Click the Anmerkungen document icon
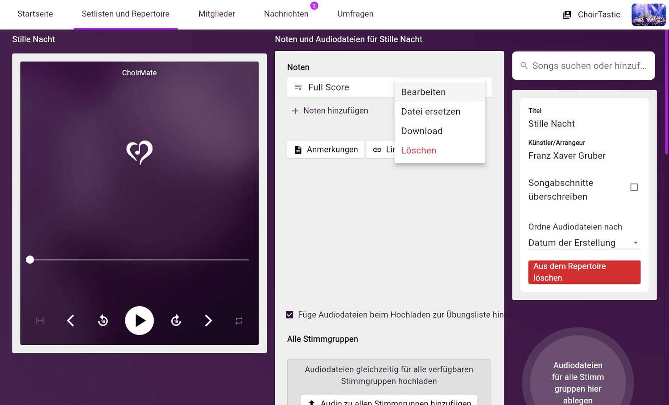This screenshot has width=669, height=405. [x=298, y=150]
